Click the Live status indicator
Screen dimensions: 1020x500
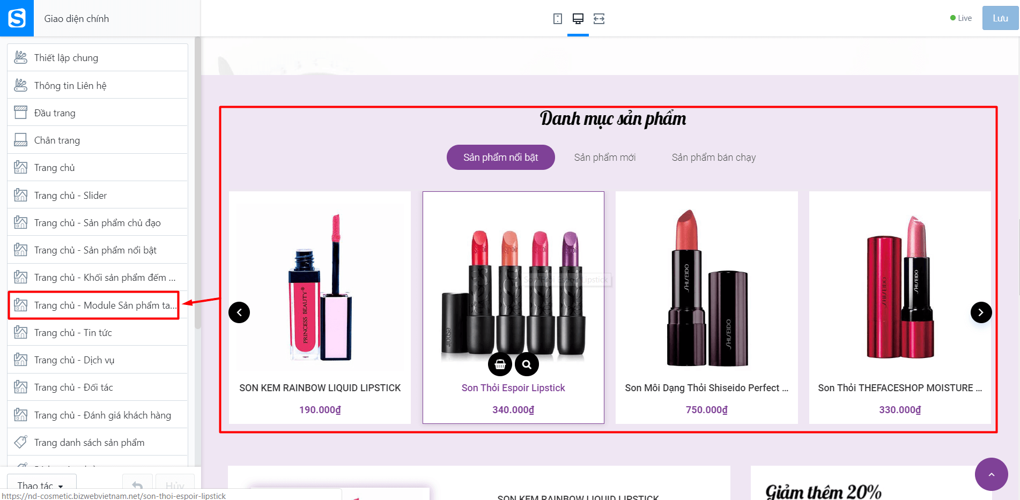[x=961, y=18]
